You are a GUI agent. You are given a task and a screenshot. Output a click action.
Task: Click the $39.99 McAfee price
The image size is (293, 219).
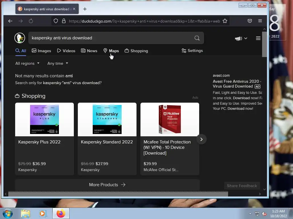coord(150,164)
